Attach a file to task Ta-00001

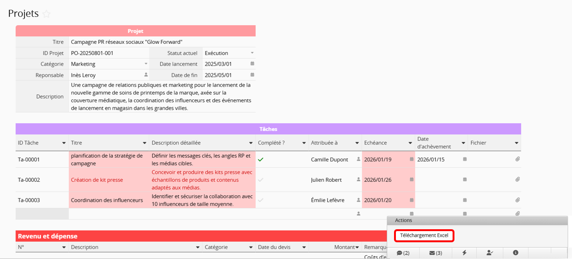[x=517, y=159]
